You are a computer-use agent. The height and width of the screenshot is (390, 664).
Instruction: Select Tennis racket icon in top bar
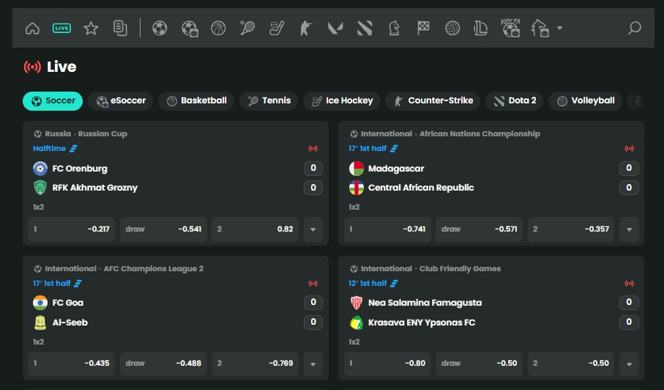click(247, 29)
